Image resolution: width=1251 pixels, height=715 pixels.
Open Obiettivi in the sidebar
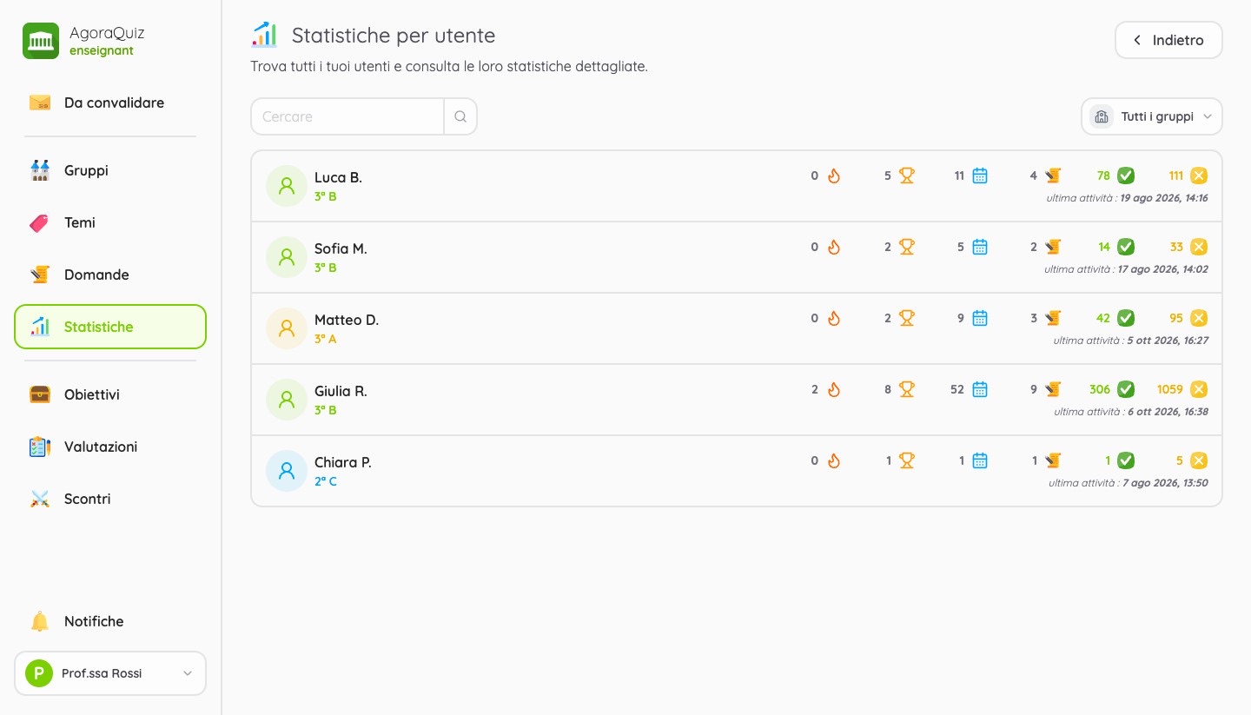110,394
